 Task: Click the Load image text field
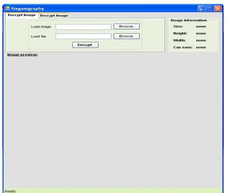click(84, 27)
